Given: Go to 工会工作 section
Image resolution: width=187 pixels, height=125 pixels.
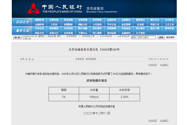Looking at the screenshot, I should tap(169, 25).
